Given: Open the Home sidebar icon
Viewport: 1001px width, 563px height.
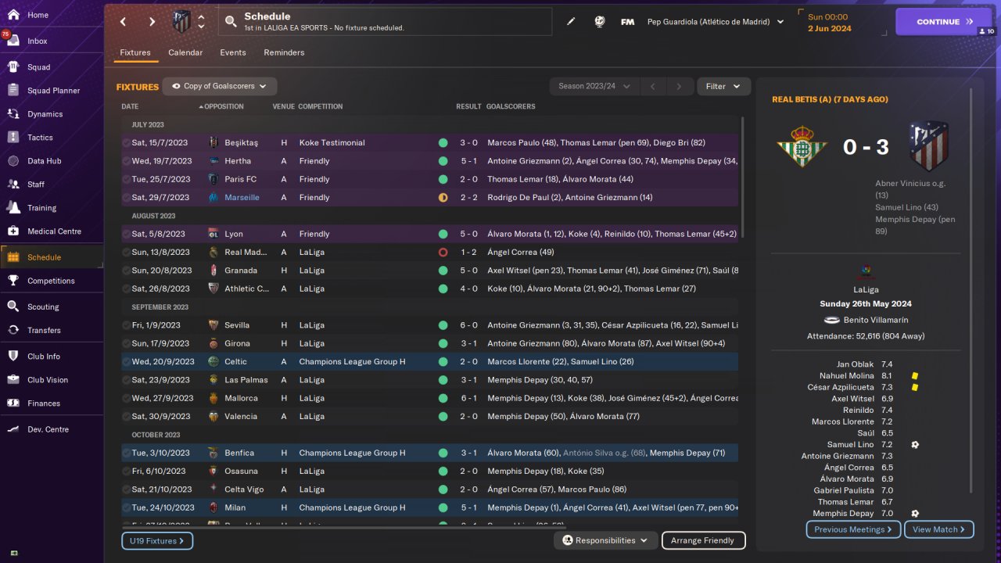Looking at the screenshot, I should point(13,15).
